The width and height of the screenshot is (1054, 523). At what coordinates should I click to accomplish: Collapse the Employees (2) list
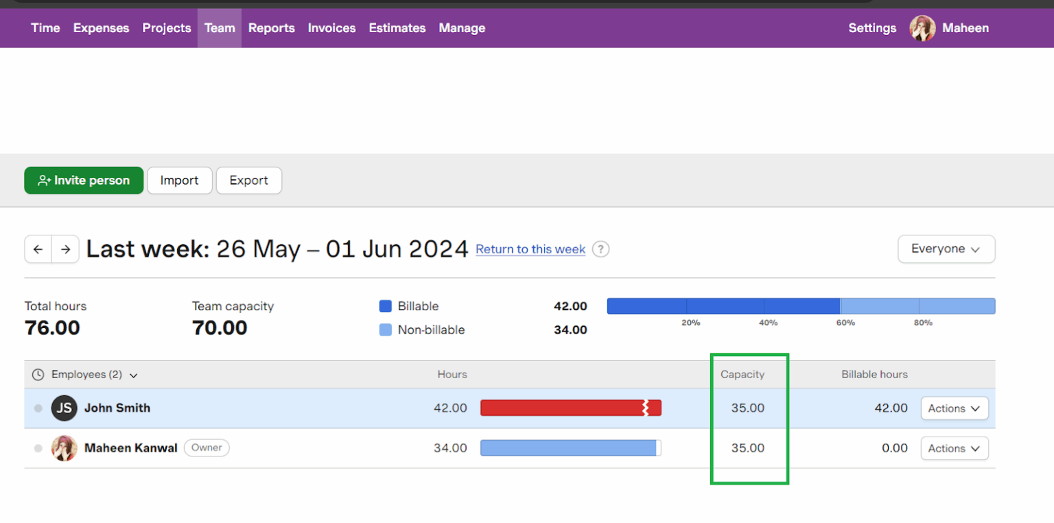click(x=133, y=375)
